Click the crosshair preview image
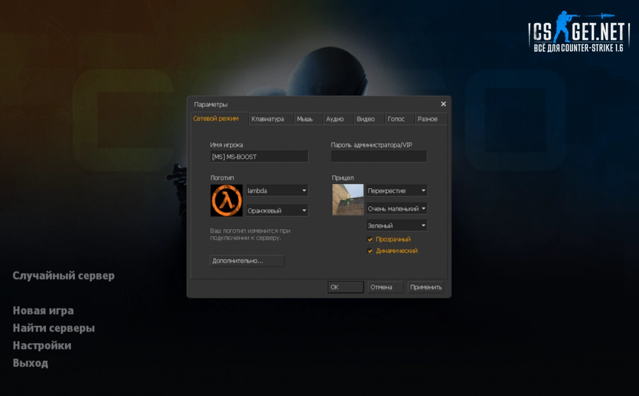This screenshot has height=396, width=639. (348, 200)
